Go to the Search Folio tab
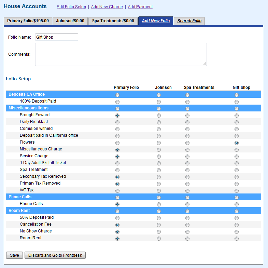The width and height of the screenshot is (268, 268). point(189,21)
